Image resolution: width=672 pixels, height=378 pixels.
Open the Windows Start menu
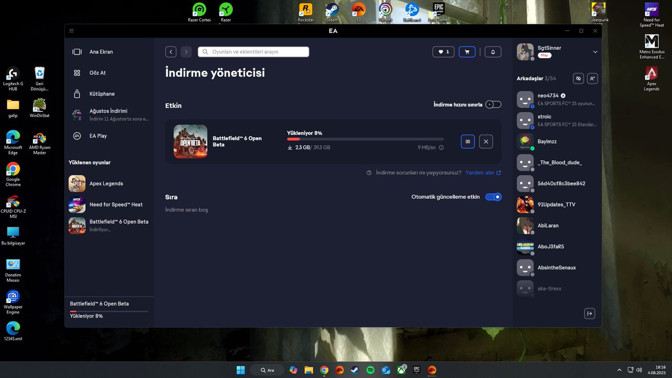[x=240, y=370]
